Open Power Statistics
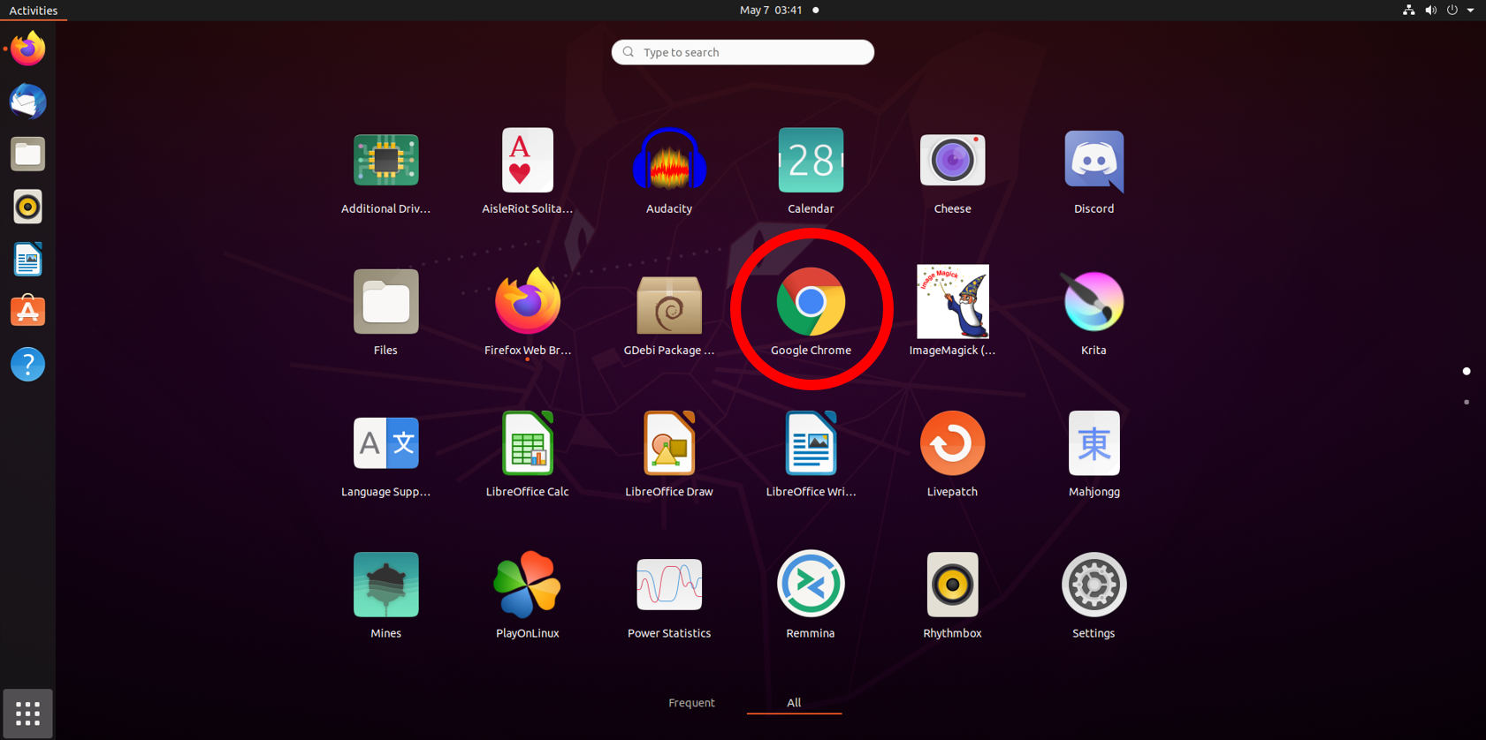 669,585
